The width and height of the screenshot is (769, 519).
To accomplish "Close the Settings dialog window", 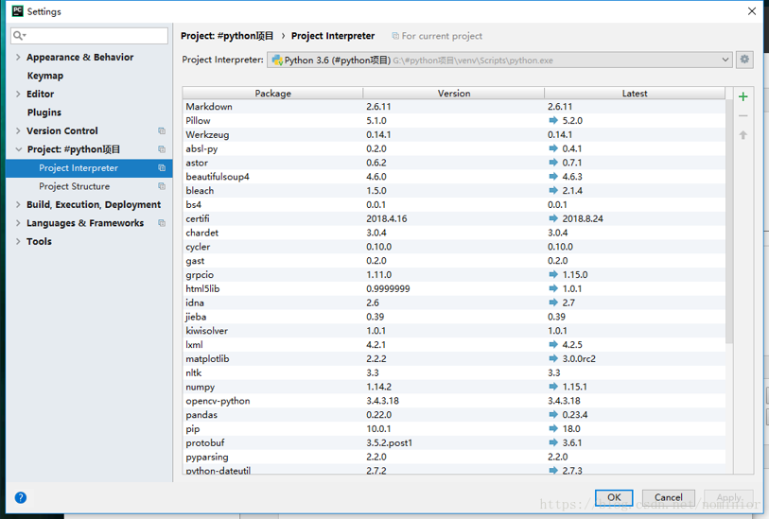I will pos(752,10).
